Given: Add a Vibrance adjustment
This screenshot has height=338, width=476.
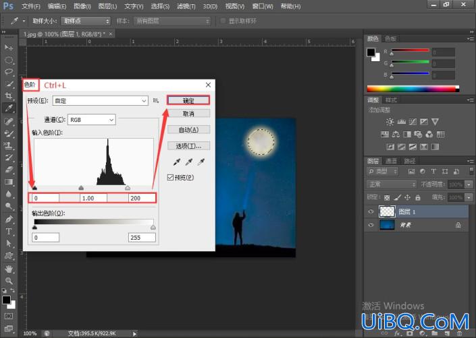Looking at the screenshot, I should tap(435, 122).
